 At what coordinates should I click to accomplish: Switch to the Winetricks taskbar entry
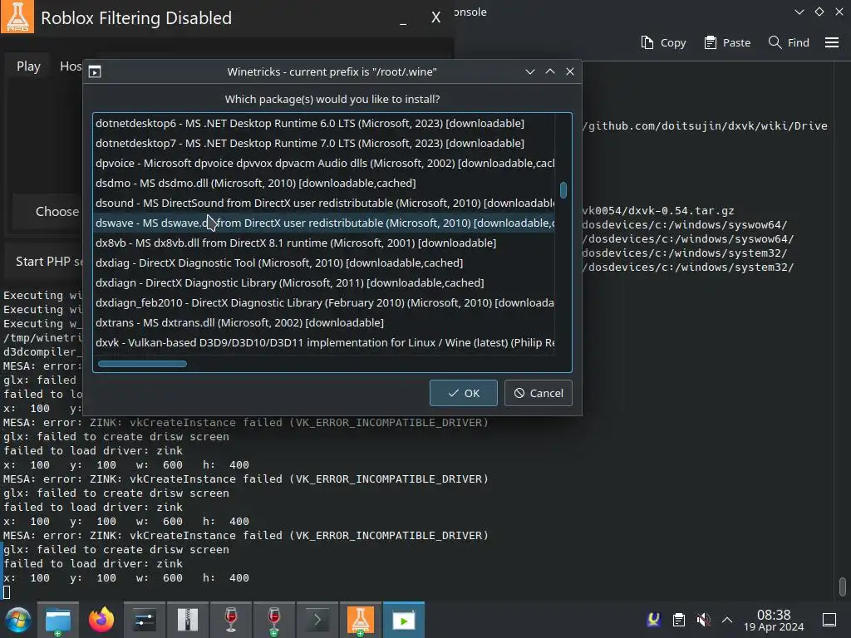coord(404,620)
